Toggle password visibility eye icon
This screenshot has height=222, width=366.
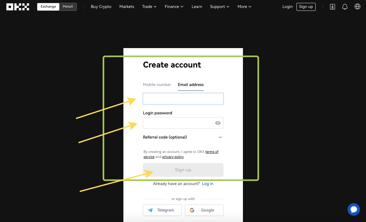tap(217, 123)
